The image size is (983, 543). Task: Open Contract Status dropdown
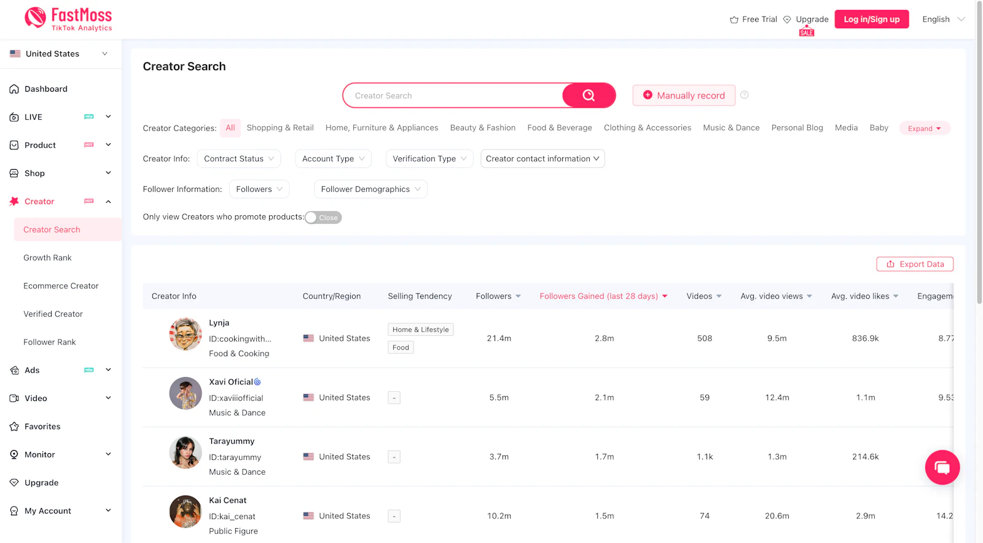point(239,159)
